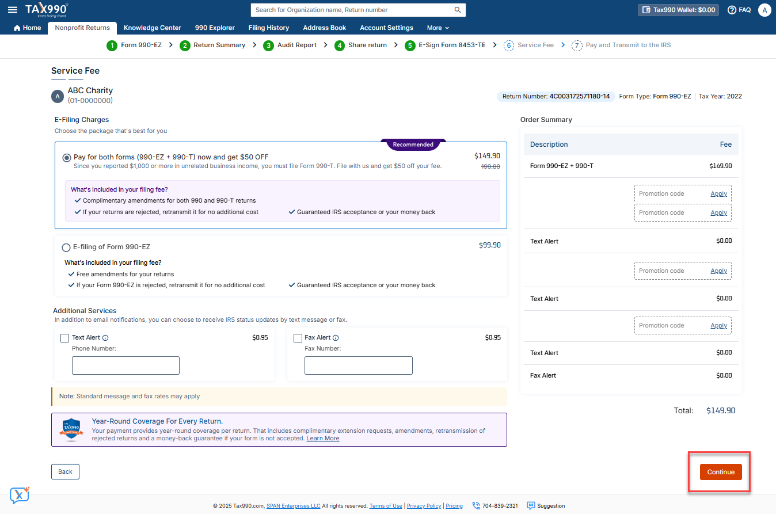
Task: Open SPAN Enterprises LLC link
Action: pyautogui.click(x=294, y=506)
